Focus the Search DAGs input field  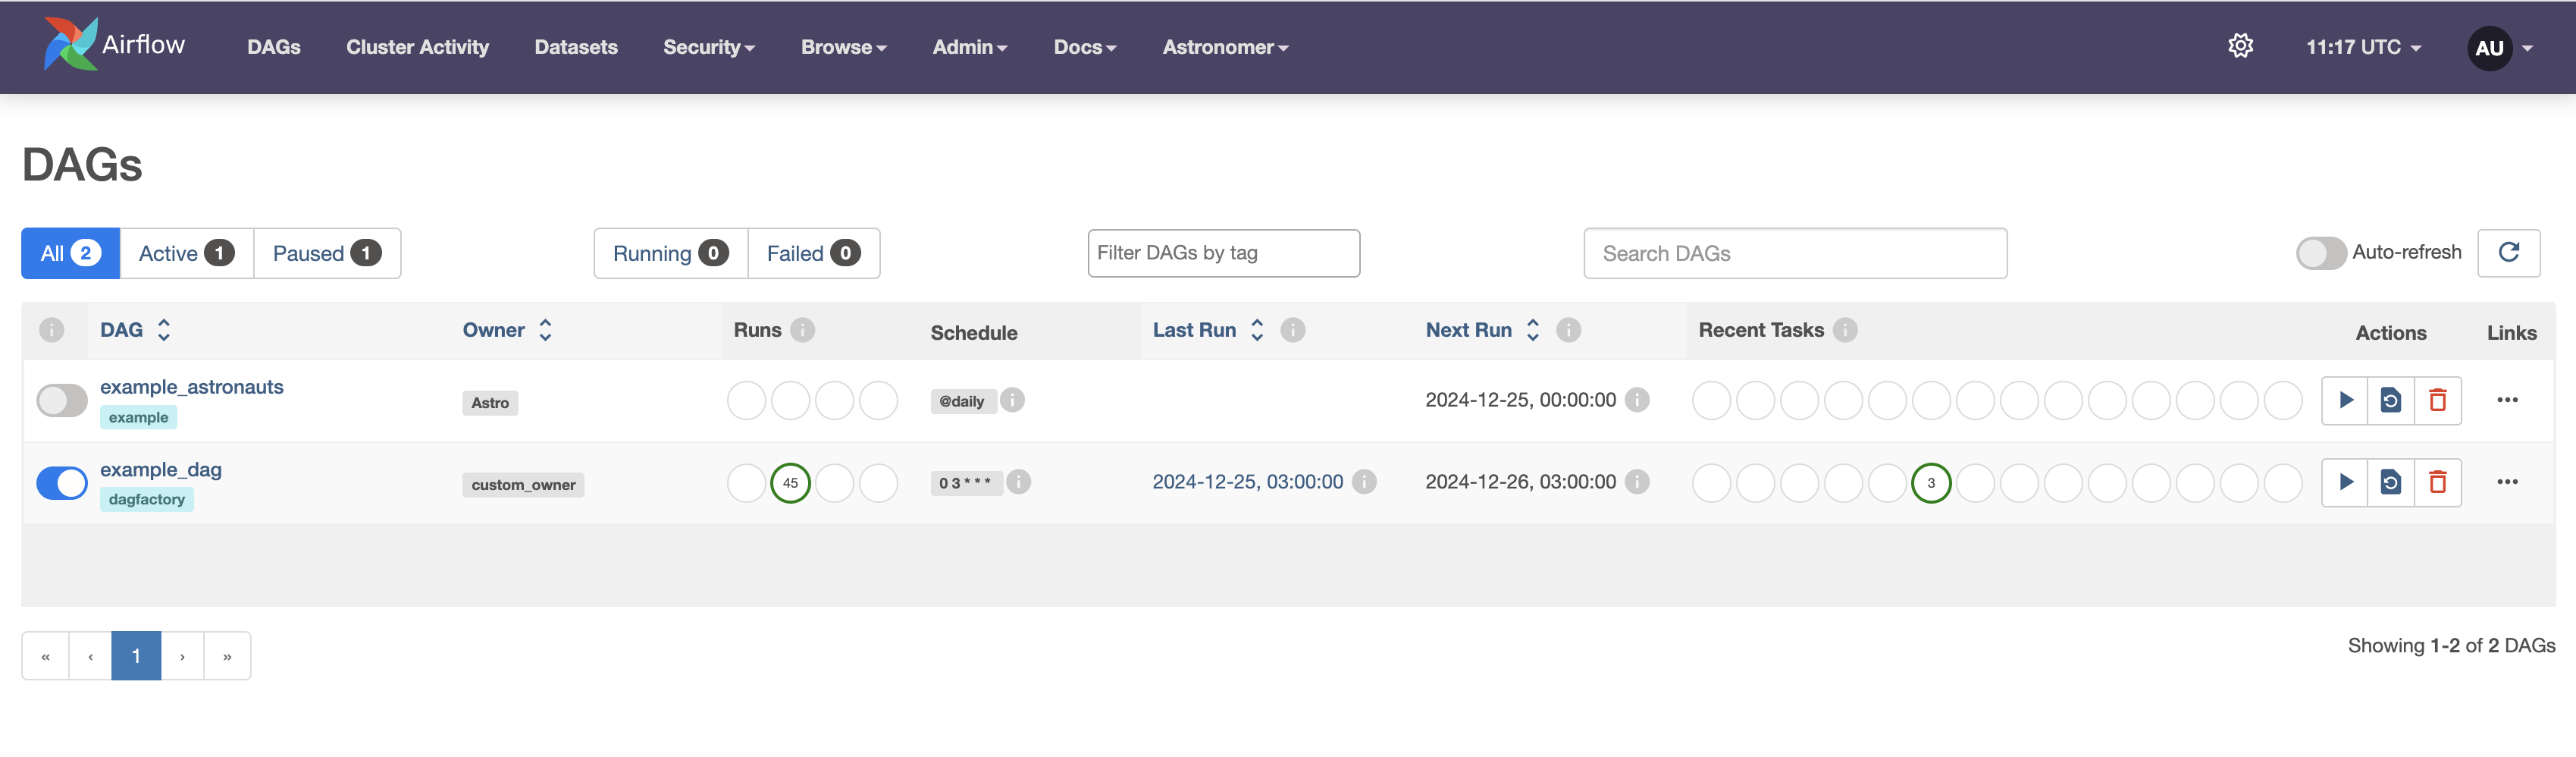[x=1794, y=254]
